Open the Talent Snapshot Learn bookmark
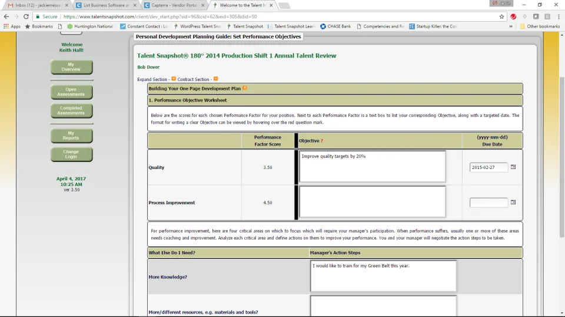565x317 pixels. [291, 26]
